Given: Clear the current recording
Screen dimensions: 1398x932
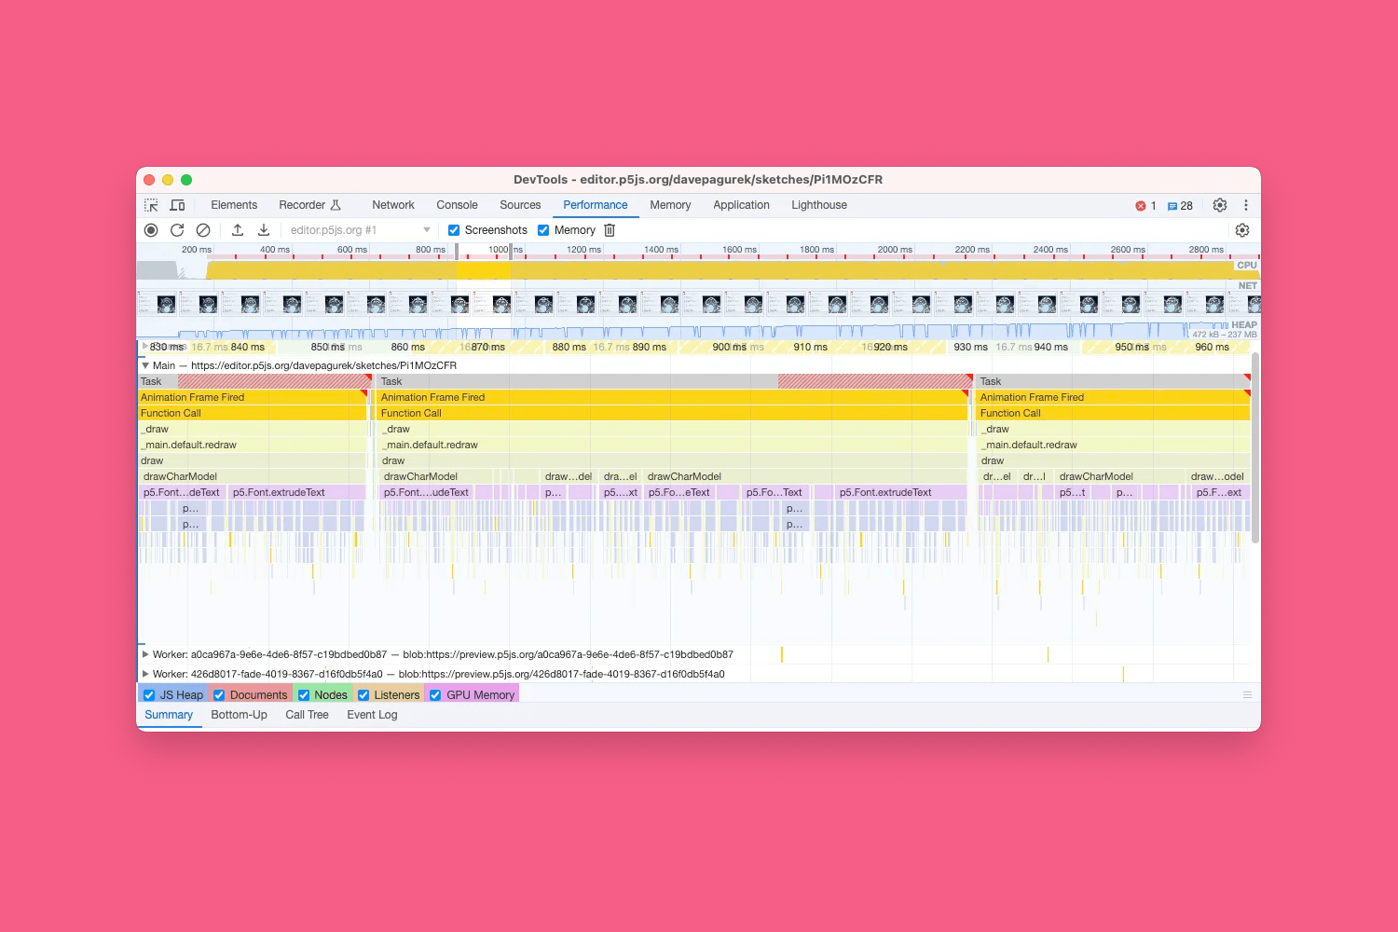Looking at the screenshot, I should point(203,229).
